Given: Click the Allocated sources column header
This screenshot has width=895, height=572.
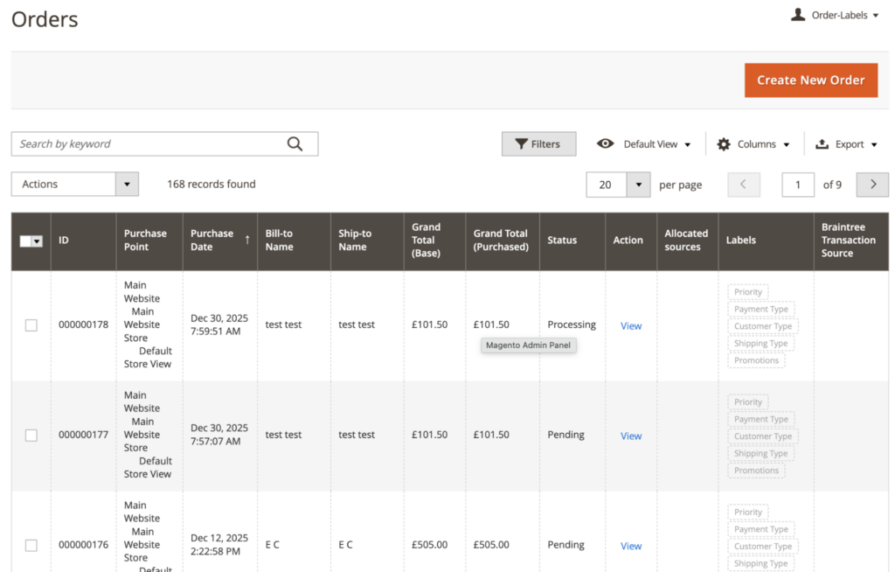Looking at the screenshot, I should [687, 241].
